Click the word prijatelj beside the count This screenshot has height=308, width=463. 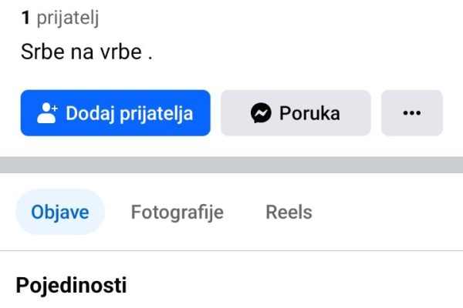coord(68,18)
